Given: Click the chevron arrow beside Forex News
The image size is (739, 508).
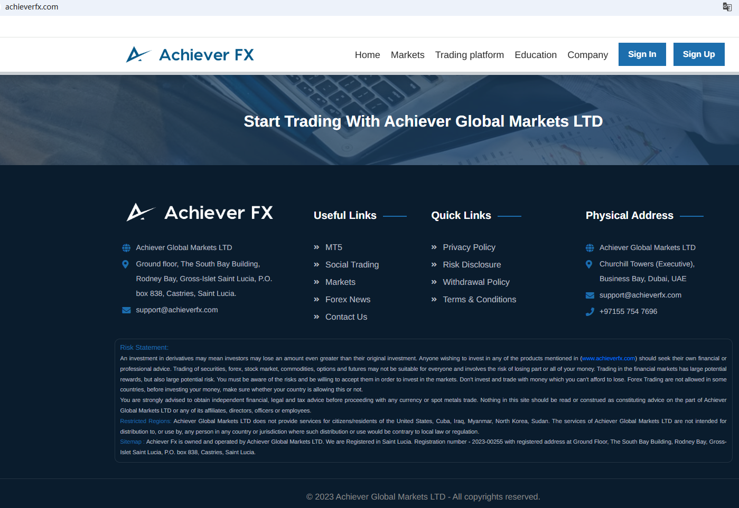Looking at the screenshot, I should tap(316, 299).
